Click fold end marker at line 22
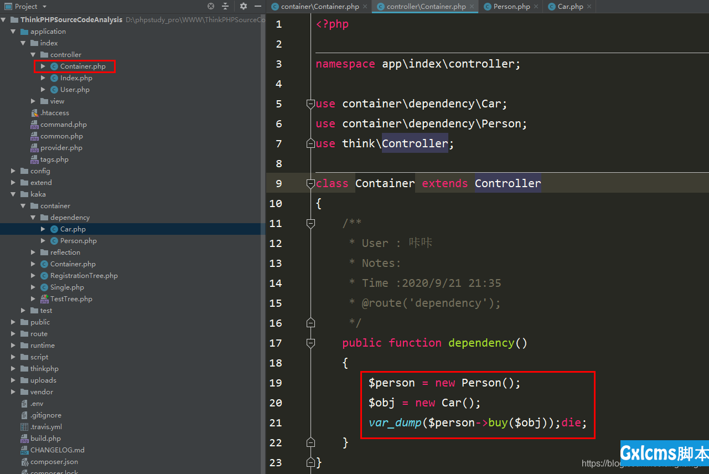 [310, 442]
